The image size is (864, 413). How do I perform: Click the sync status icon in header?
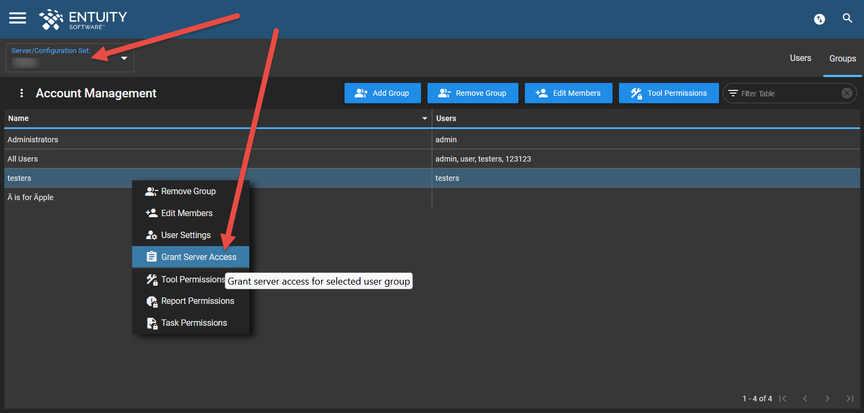coord(819,19)
